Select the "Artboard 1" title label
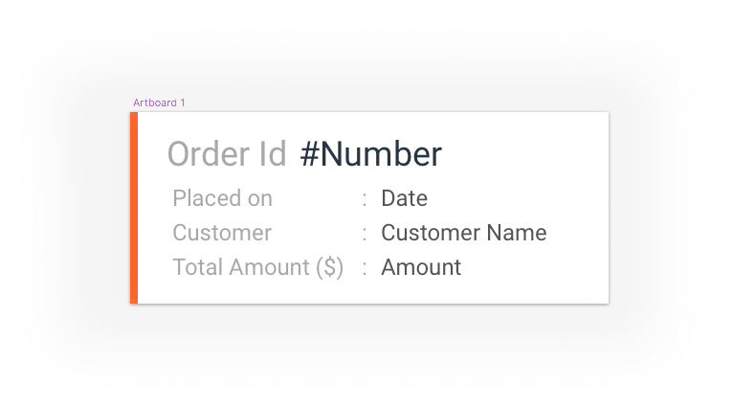Viewport: 732px width, 408px height. pos(159,102)
